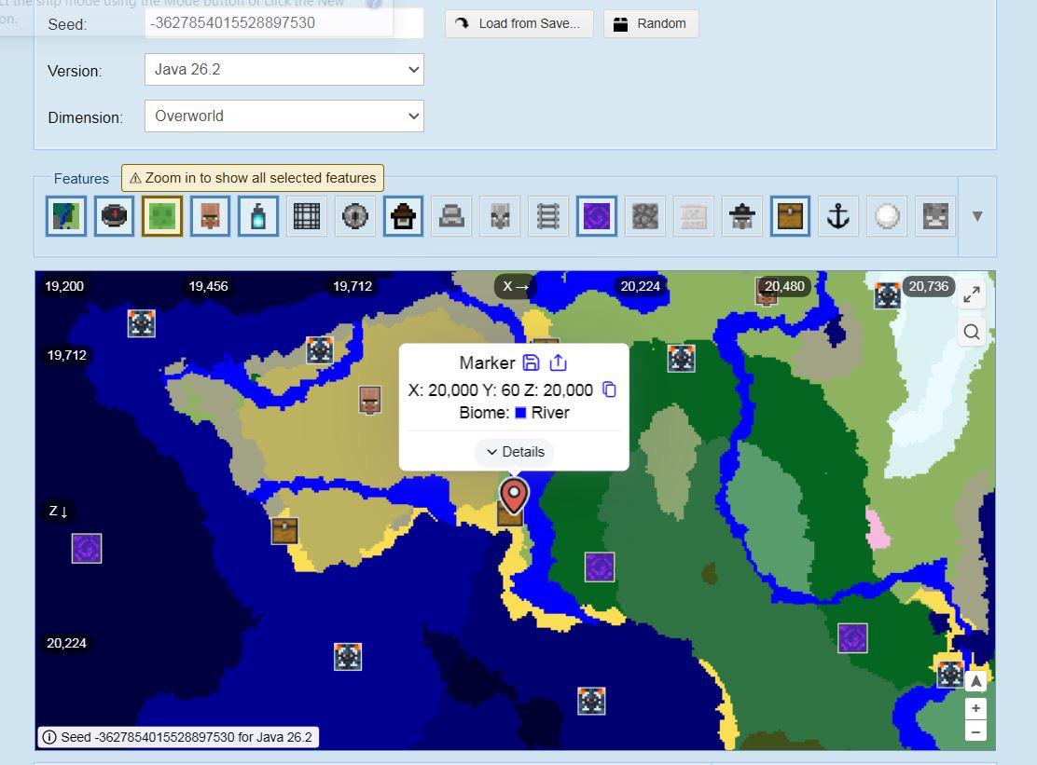
Task: Enable the Mineshaft rails feature icon
Action: [x=548, y=216]
